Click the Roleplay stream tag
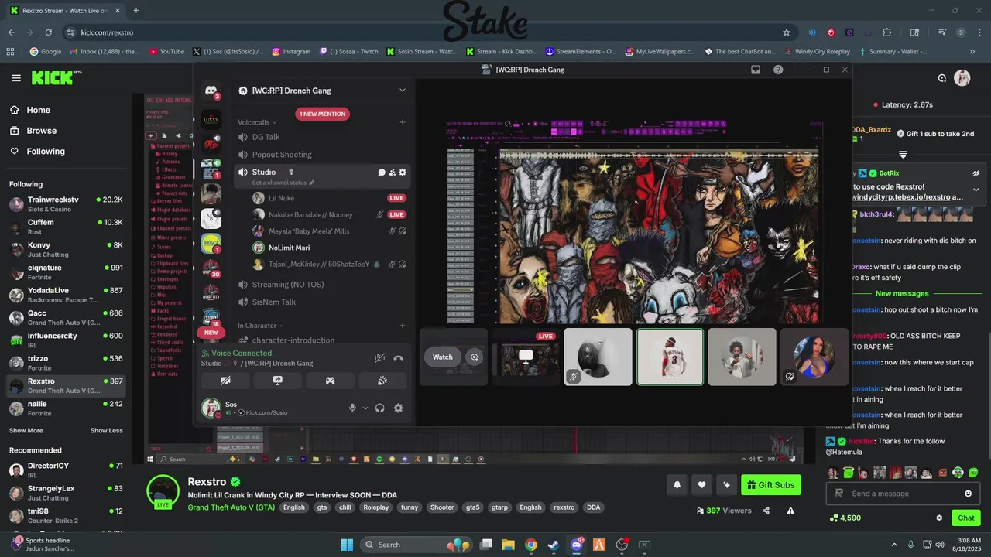The height and width of the screenshot is (557, 991). tap(376, 507)
